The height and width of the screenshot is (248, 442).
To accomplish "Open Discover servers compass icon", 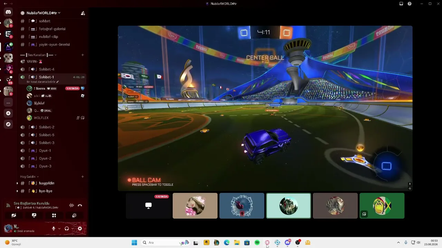I will (8, 124).
